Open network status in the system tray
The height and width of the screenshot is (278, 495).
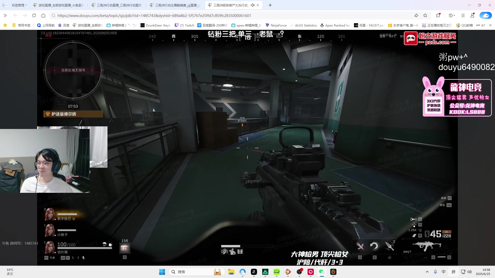[463, 272]
